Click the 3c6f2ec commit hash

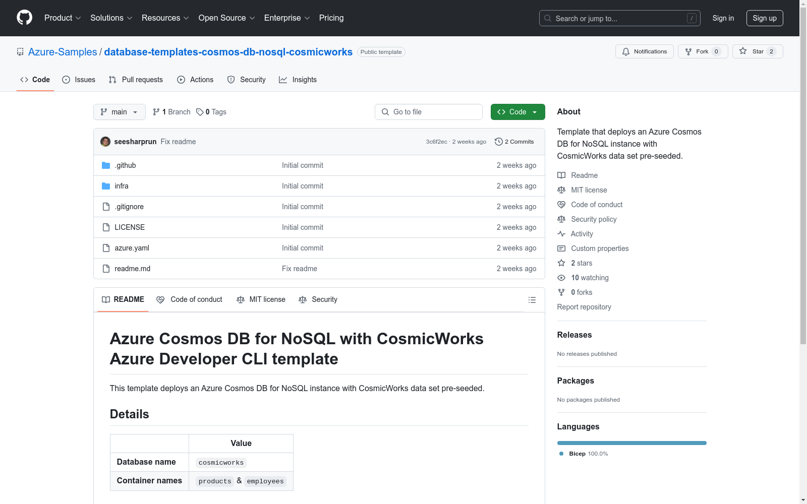(x=437, y=142)
